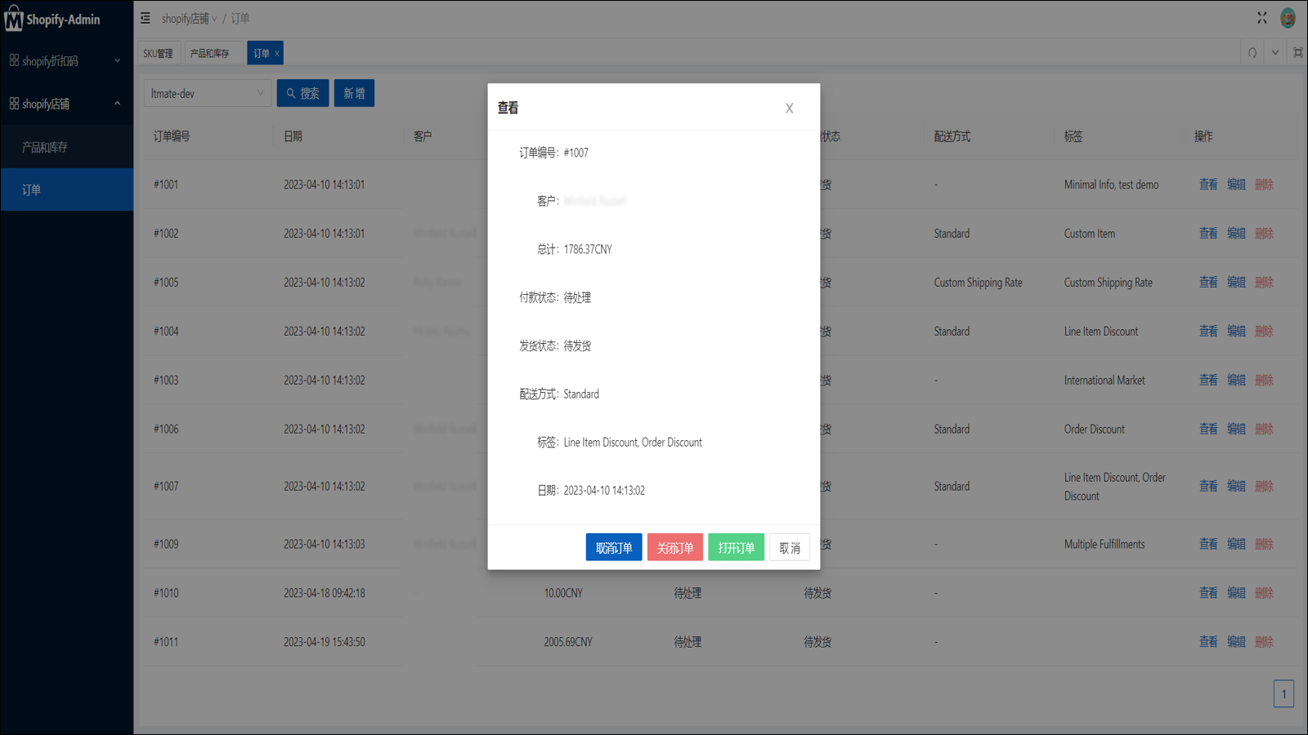The height and width of the screenshot is (735, 1308).
Task: Click the fullscreen toggle icon in header
Action: point(1262,17)
